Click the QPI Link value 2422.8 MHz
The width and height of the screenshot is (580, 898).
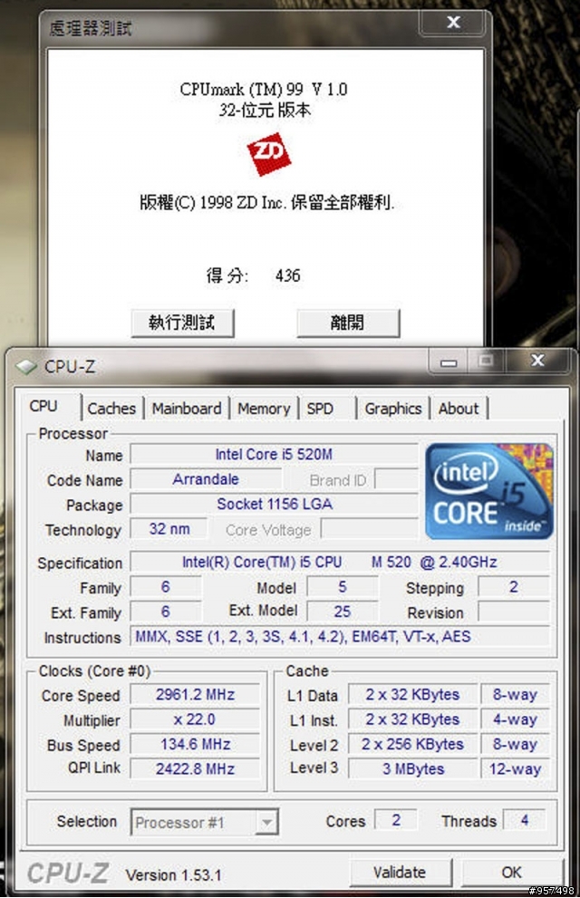point(195,768)
